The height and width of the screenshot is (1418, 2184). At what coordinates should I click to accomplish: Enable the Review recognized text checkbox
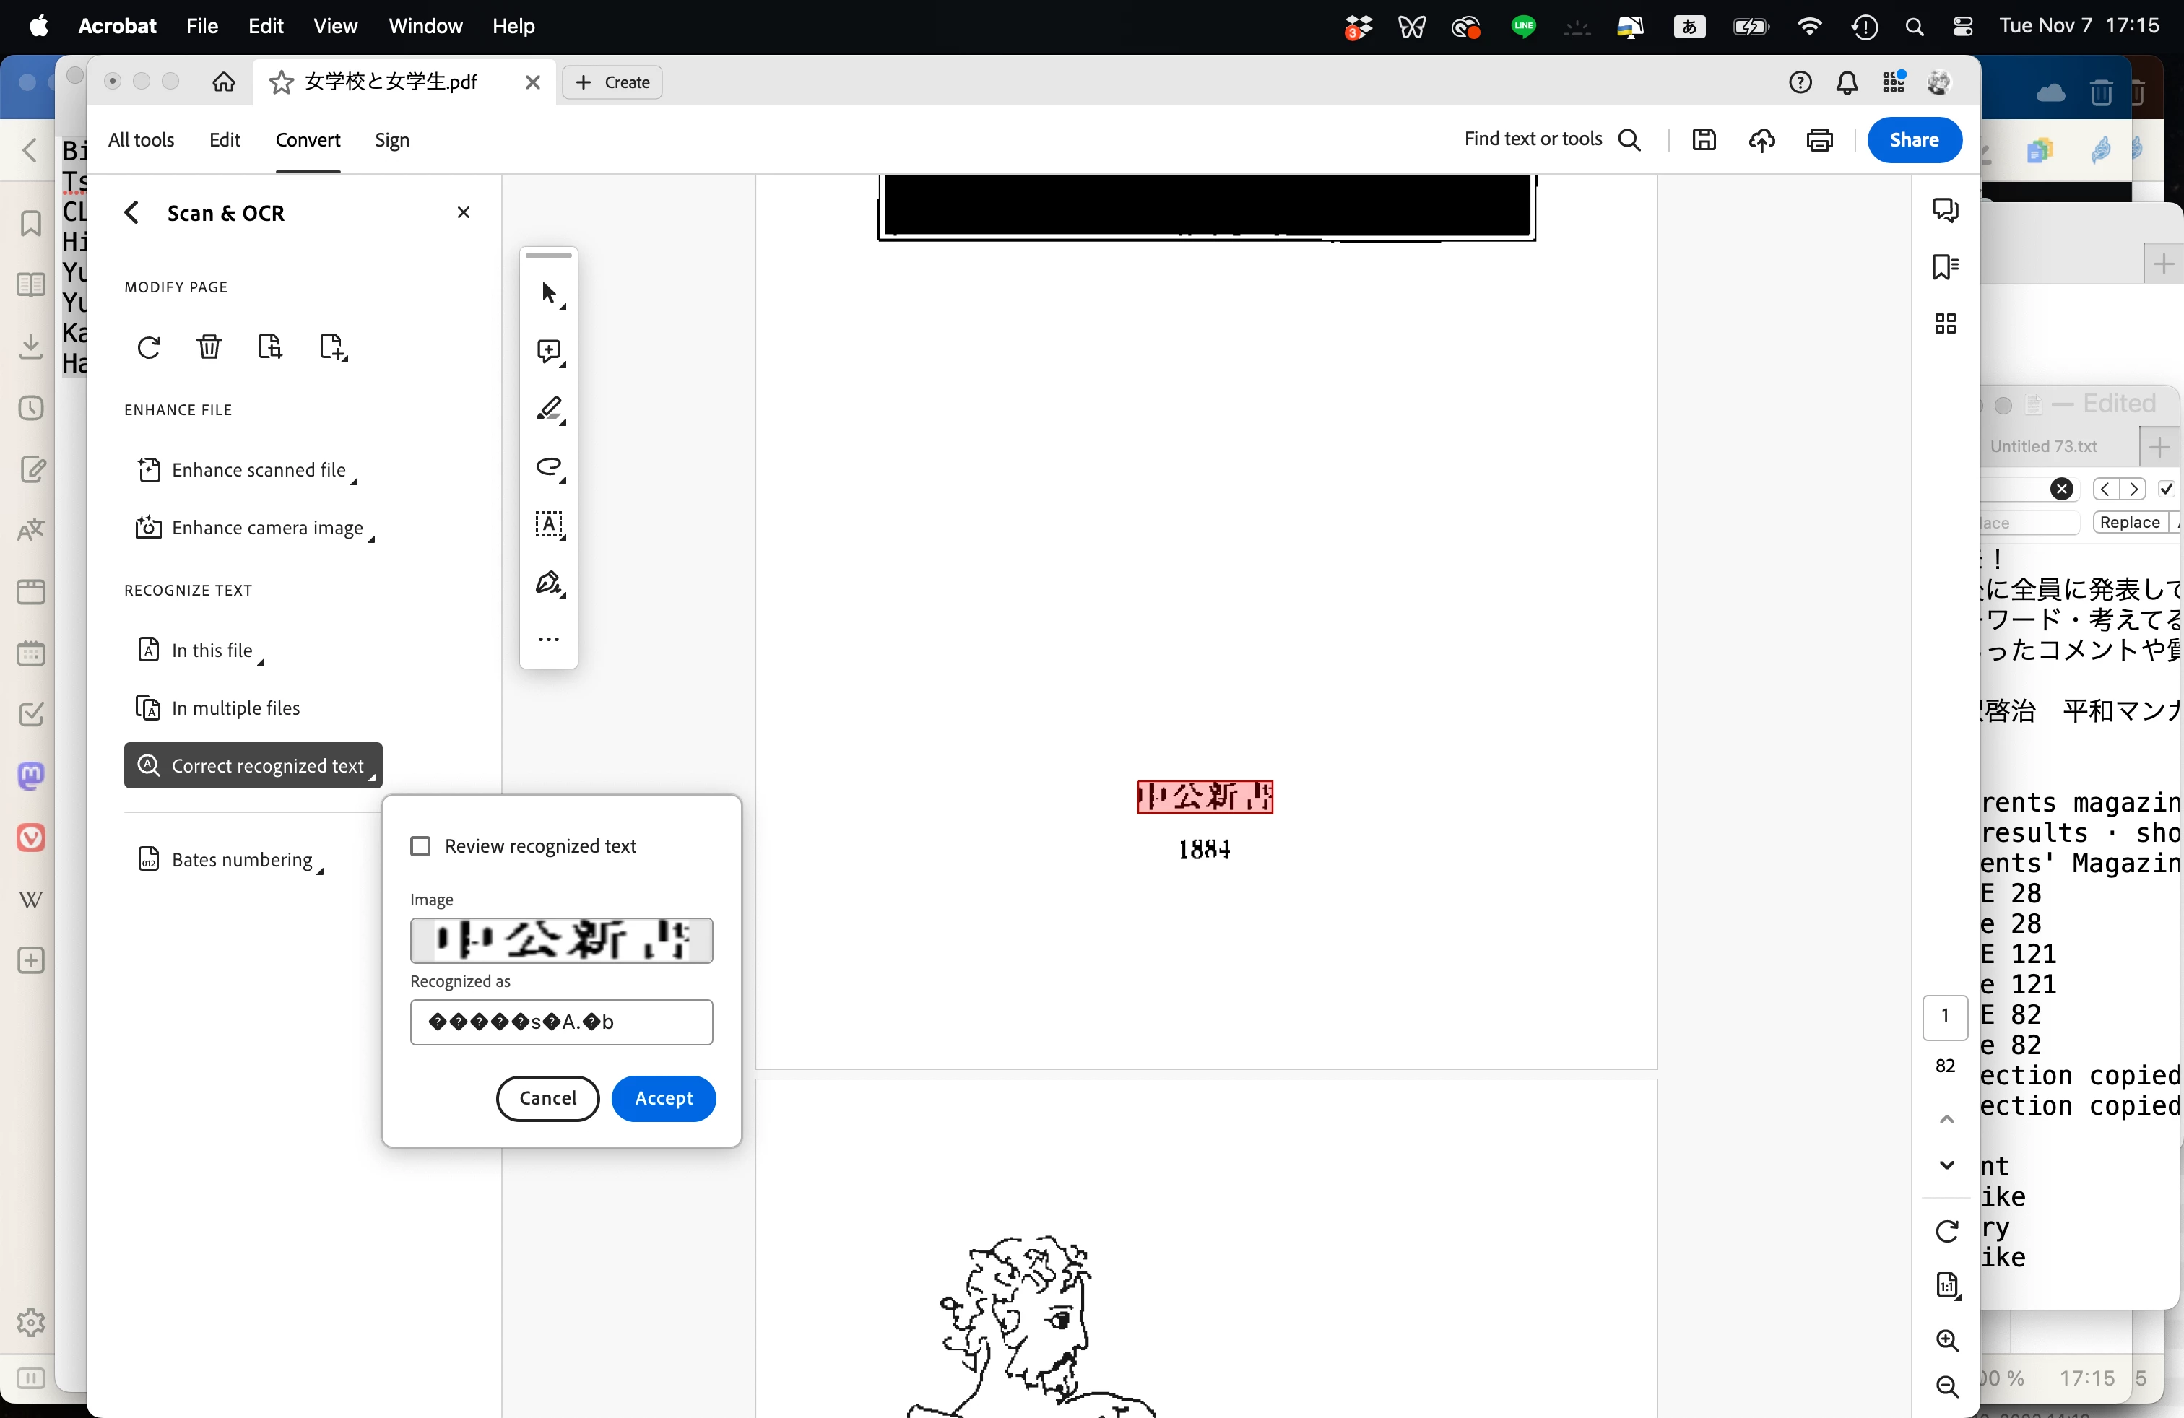[x=420, y=845]
